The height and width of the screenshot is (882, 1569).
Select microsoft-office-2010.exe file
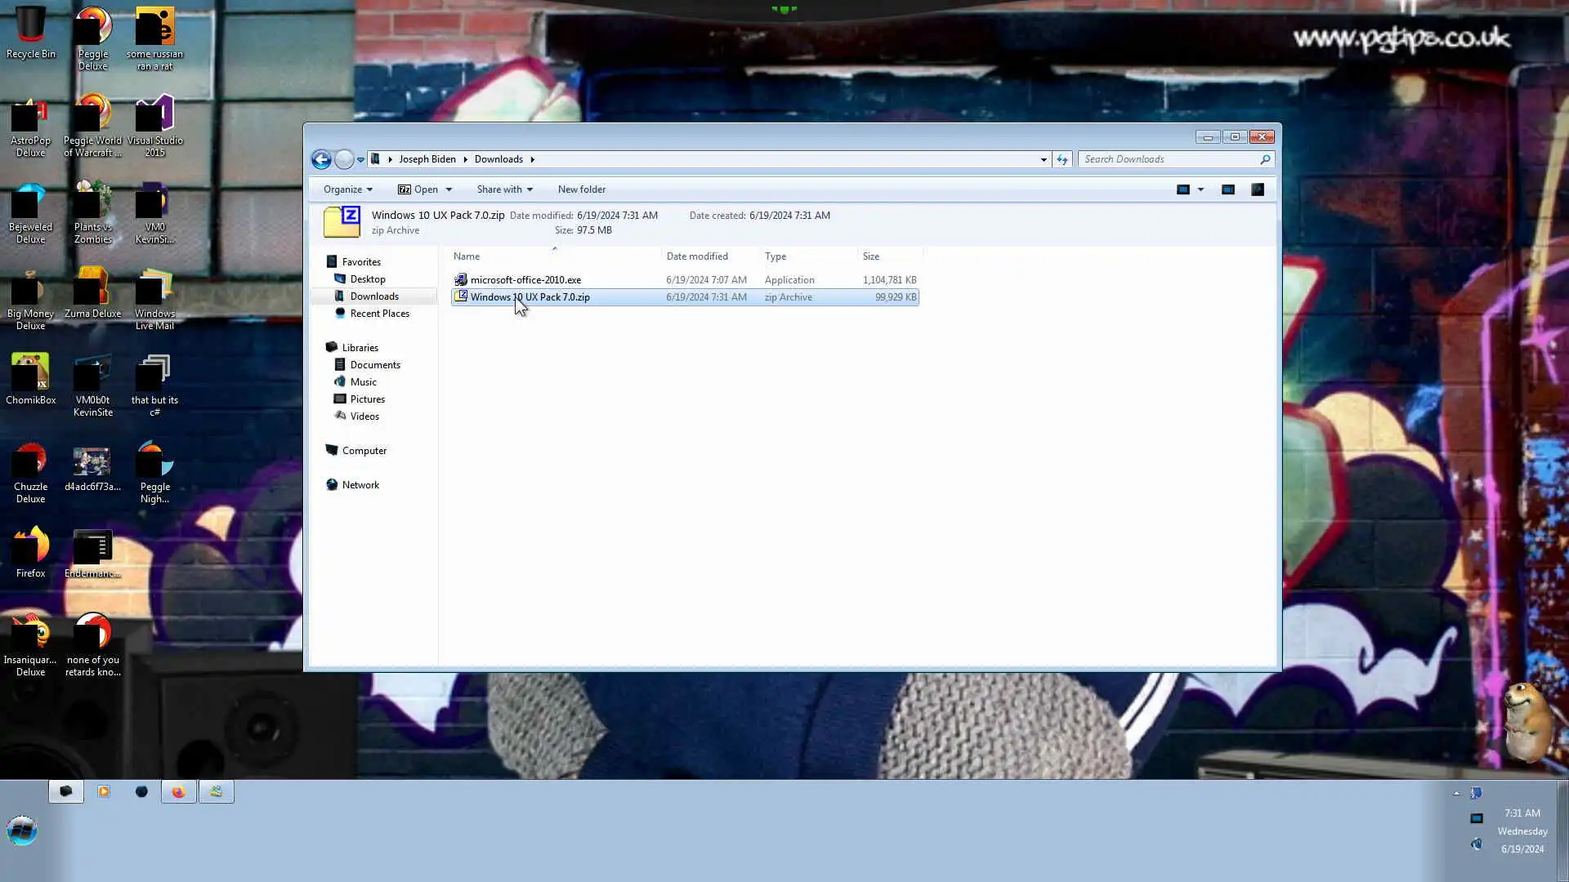pos(525,280)
